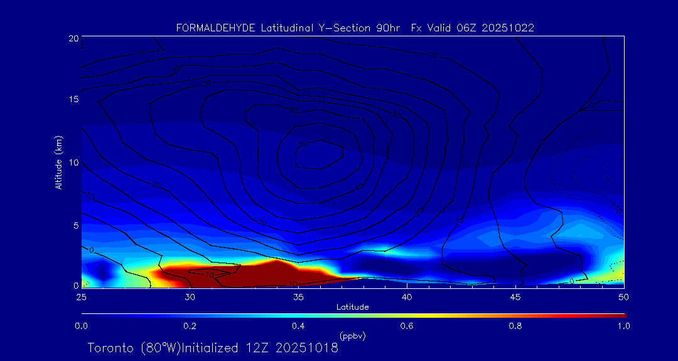
Task: Click the latitude 50 tick label
Action: [623, 296]
